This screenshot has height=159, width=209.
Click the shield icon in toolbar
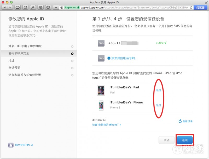click(48, 7)
